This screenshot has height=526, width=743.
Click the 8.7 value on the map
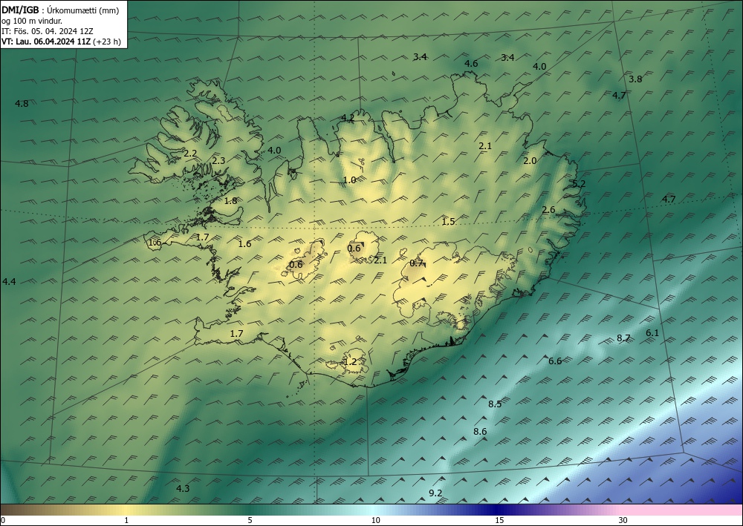[623, 338]
